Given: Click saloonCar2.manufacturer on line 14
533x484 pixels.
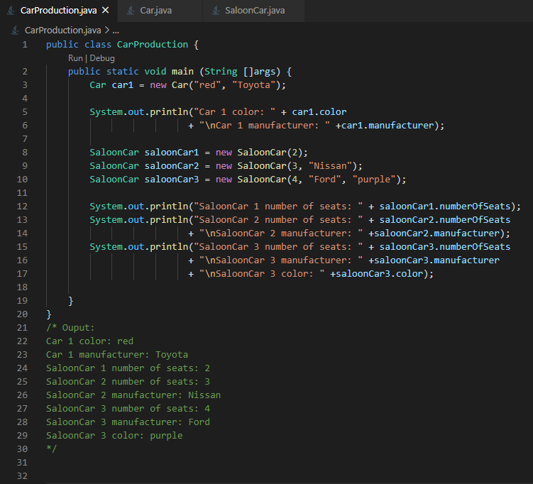Looking at the screenshot, I should click(x=436, y=233).
